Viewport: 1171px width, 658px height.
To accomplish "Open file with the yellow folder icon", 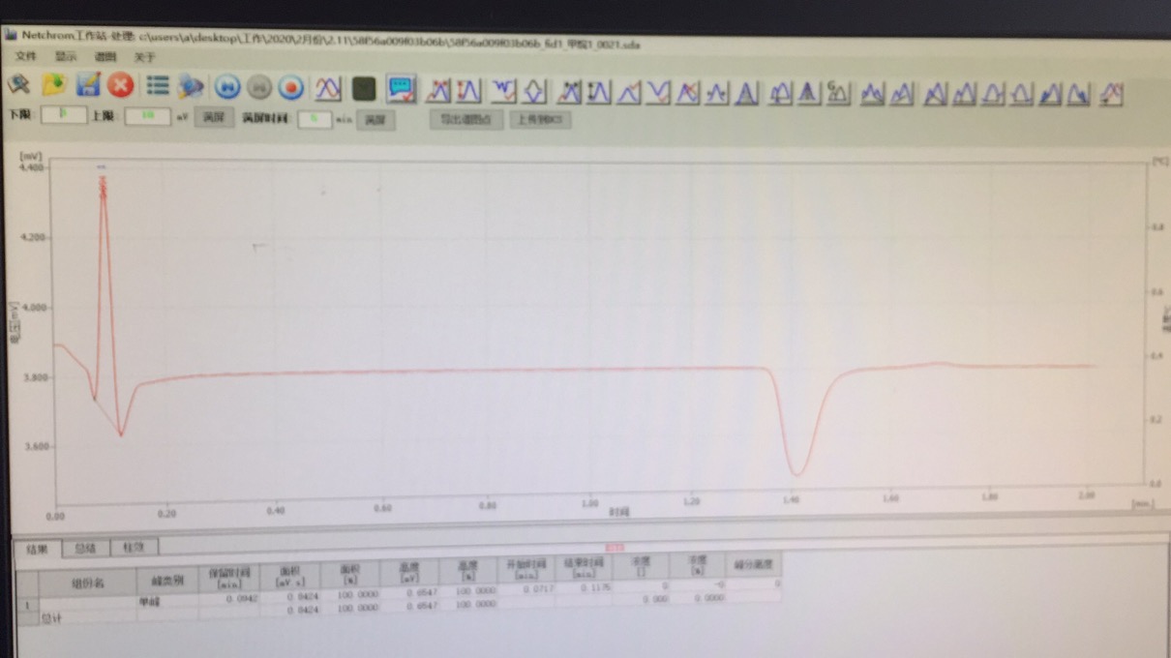I will pos(53,85).
